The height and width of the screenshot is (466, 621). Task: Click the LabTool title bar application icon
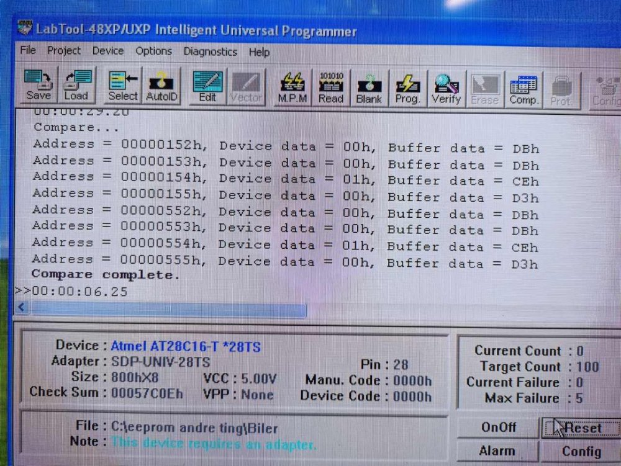point(25,27)
